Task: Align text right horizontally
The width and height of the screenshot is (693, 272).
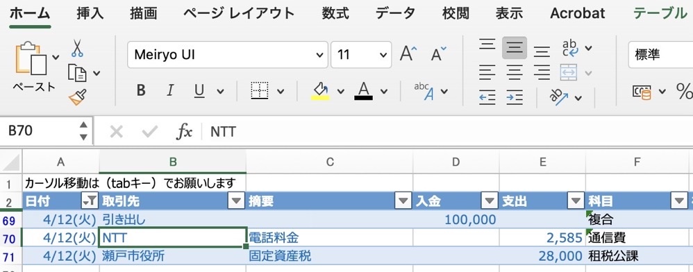Action: 542,71
